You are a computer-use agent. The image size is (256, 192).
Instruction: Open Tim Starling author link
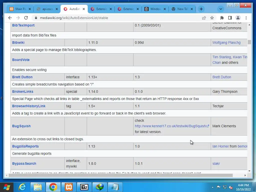click(x=222, y=57)
